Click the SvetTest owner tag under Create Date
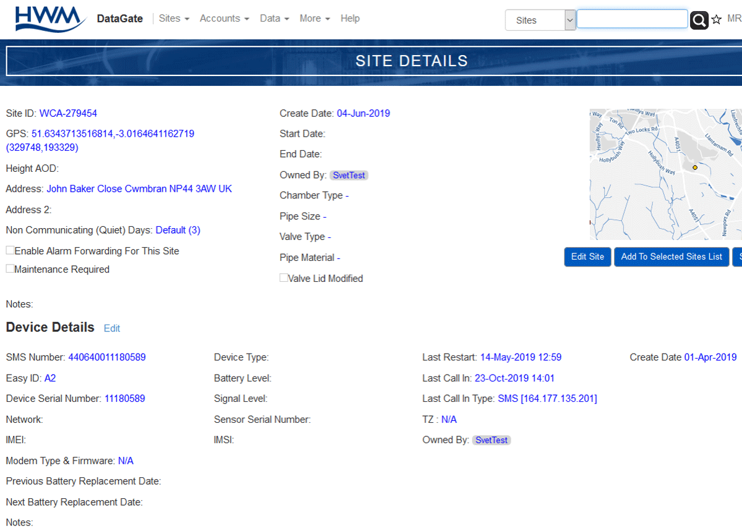Screen dimensions: 742x531 point(349,176)
